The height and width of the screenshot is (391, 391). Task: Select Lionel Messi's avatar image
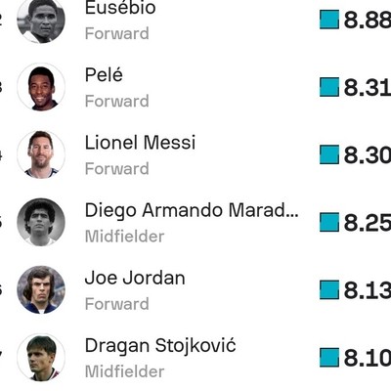tap(41, 154)
